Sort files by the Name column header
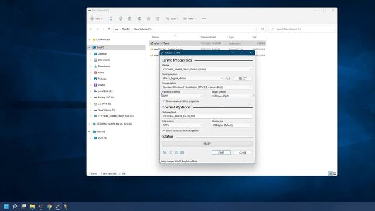The height and width of the screenshot is (211, 375). point(155,37)
